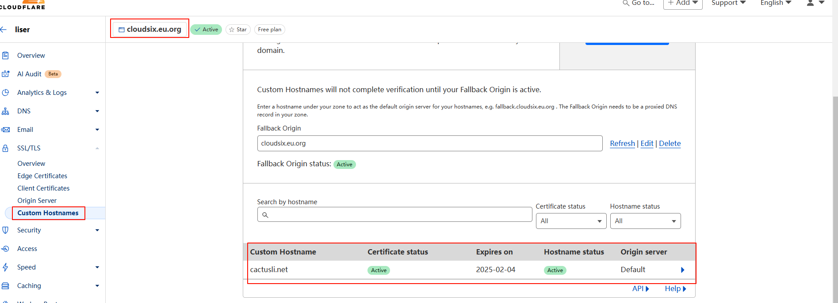Open the Access sidebar item

point(27,249)
